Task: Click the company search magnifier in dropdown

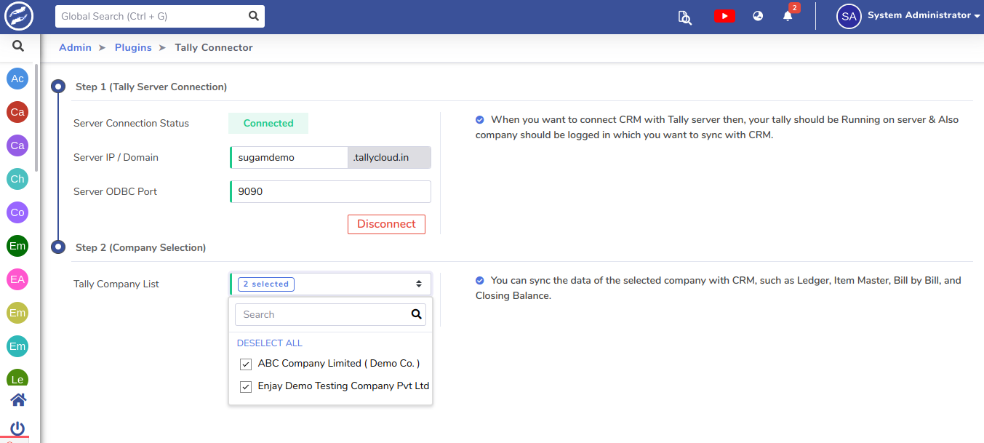Action: pos(416,314)
